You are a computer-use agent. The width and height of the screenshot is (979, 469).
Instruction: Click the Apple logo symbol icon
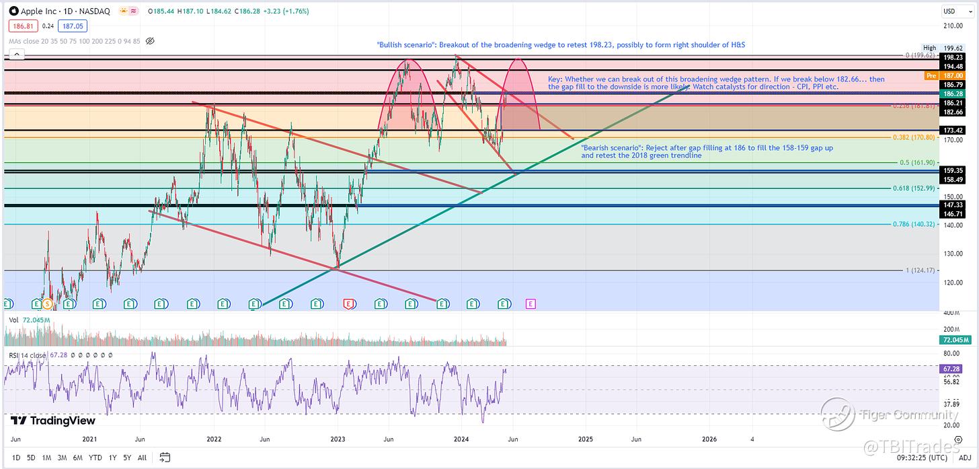click(13, 11)
